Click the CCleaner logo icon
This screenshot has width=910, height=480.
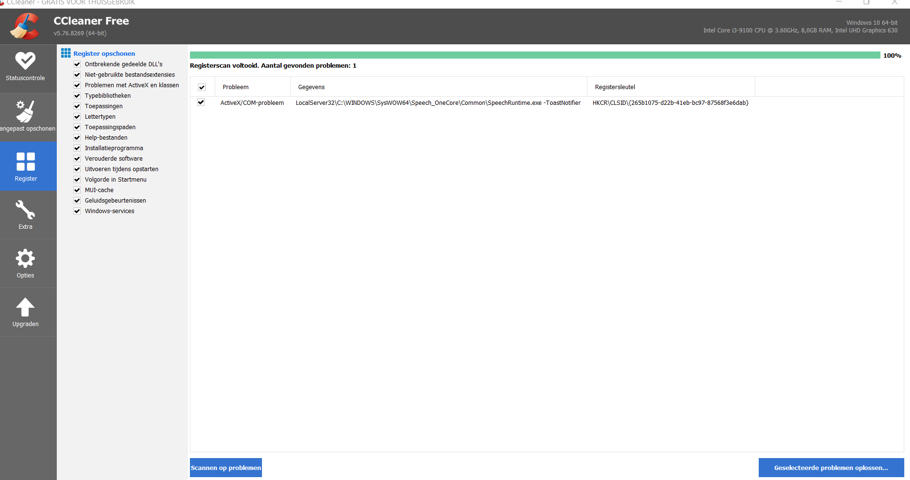click(x=25, y=26)
